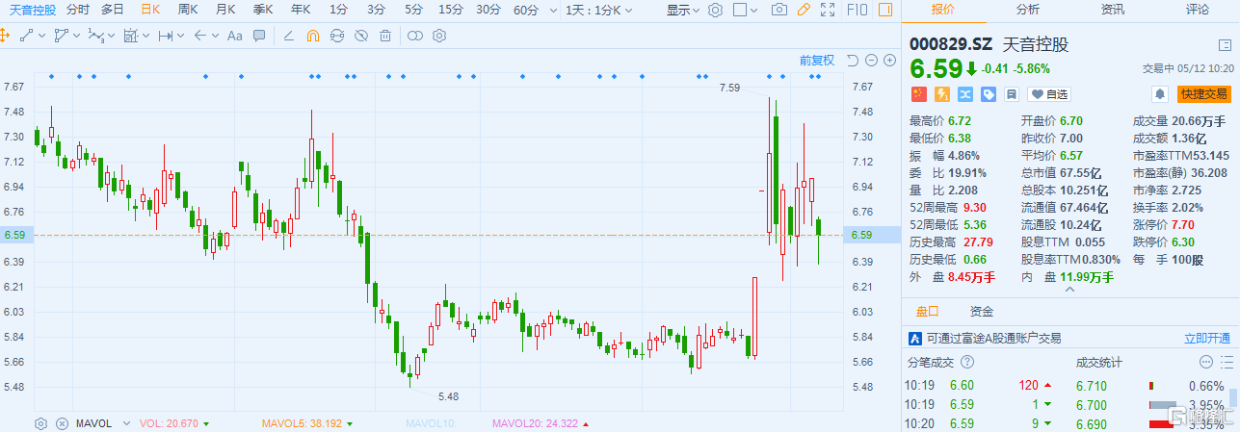The width and height of the screenshot is (1240, 432).
Task: Select the 15分 interval
Action: click(x=450, y=10)
